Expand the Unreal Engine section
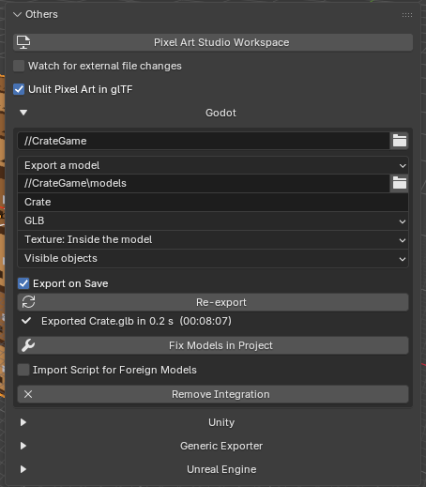 coord(23,469)
